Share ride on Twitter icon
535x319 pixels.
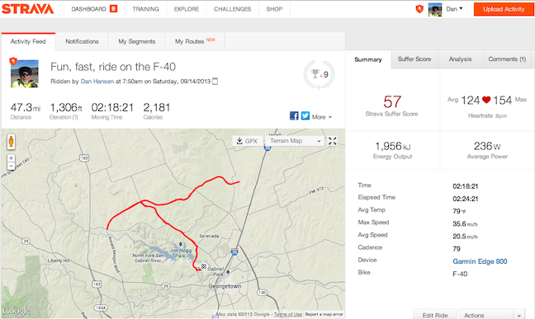(x=305, y=116)
